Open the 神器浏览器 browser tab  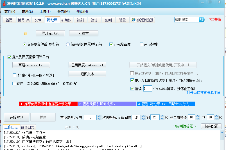pyautogui.click(x=143, y=20)
